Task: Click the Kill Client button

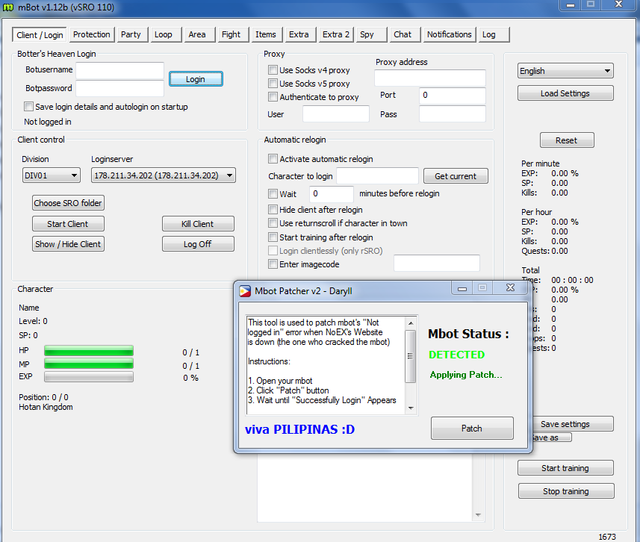Action: 198,224
